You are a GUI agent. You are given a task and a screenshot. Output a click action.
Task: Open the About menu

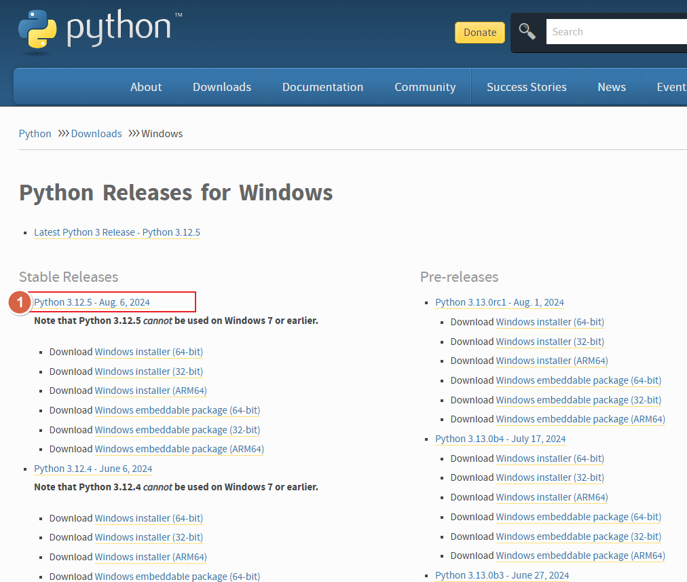(x=146, y=87)
